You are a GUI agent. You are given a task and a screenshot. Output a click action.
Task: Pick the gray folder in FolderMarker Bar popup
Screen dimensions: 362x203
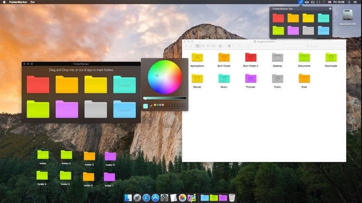pos(308,30)
